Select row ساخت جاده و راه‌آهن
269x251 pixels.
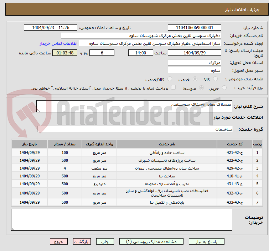pos(167,153)
